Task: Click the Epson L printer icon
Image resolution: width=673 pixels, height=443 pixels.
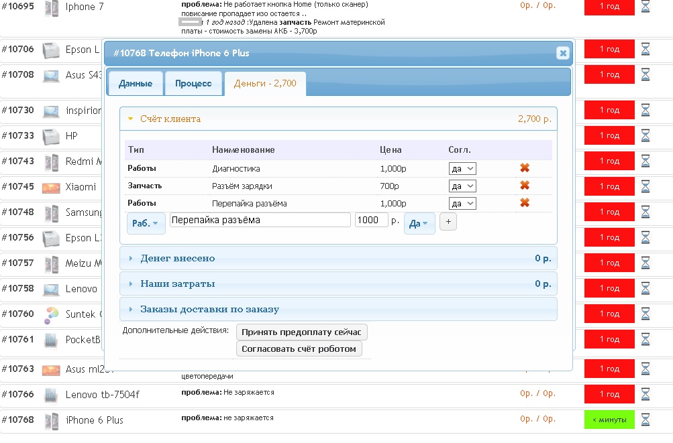Action: (x=52, y=50)
